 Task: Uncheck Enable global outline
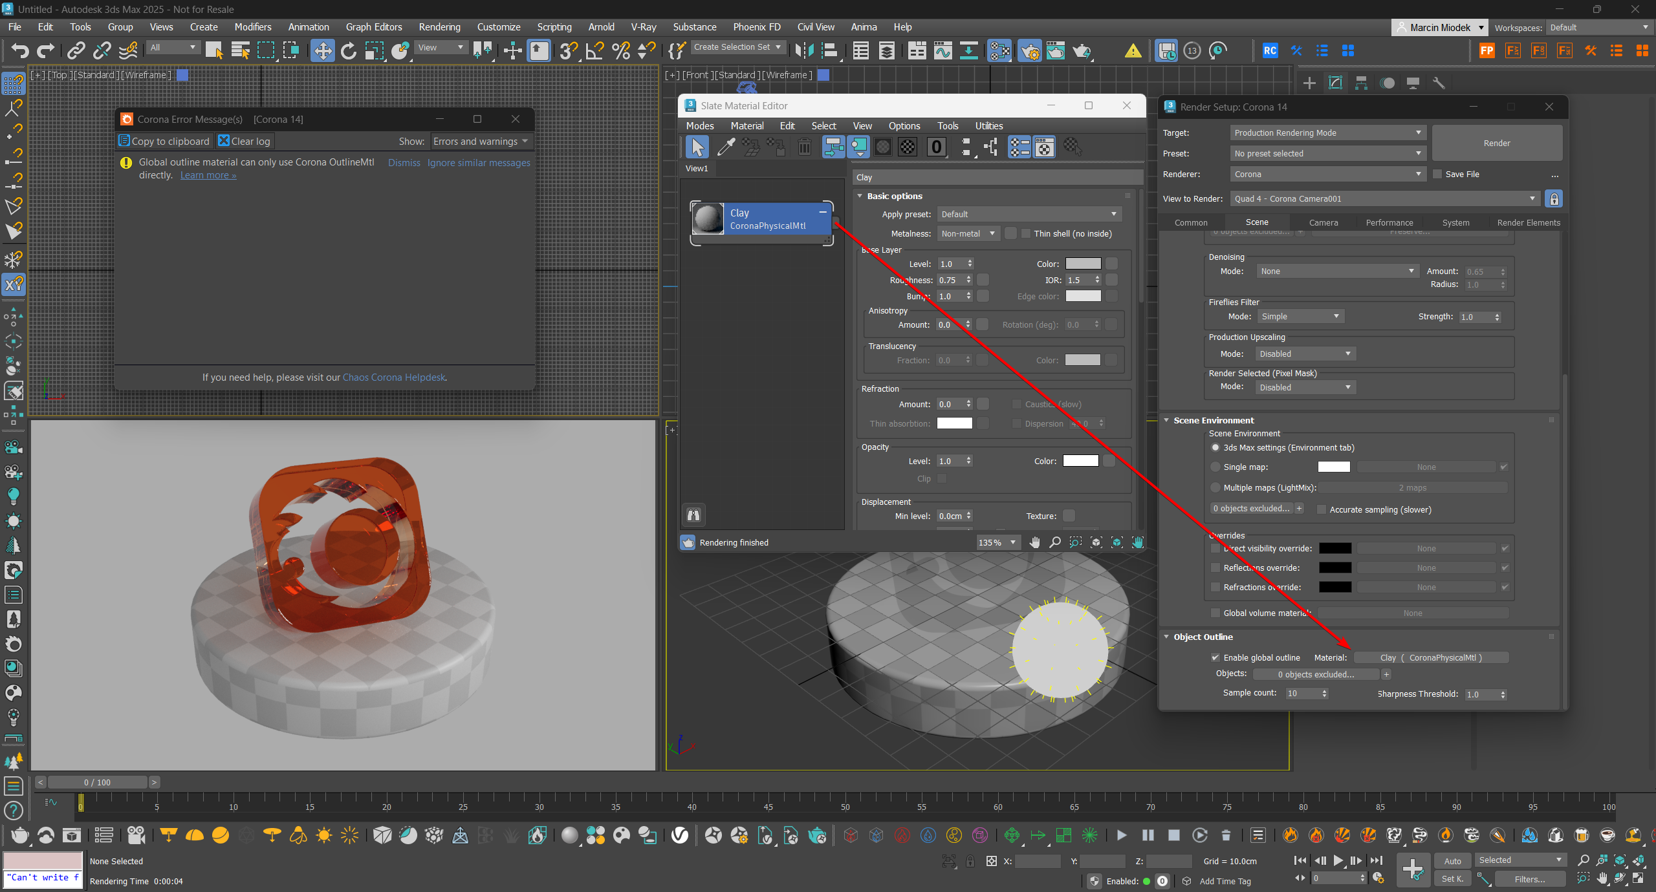(x=1215, y=657)
